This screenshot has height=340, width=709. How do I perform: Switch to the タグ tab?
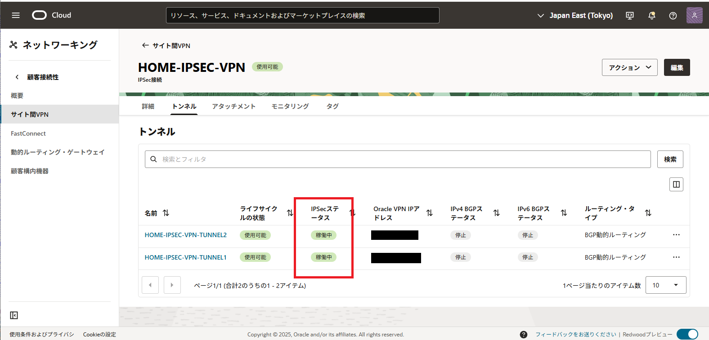point(332,106)
